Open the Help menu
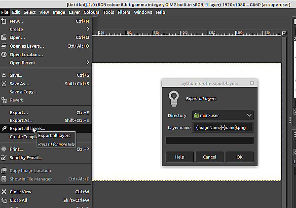 pos(160,12)
